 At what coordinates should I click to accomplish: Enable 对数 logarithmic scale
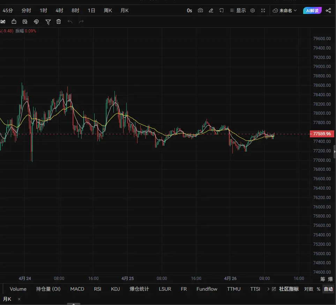308,289
